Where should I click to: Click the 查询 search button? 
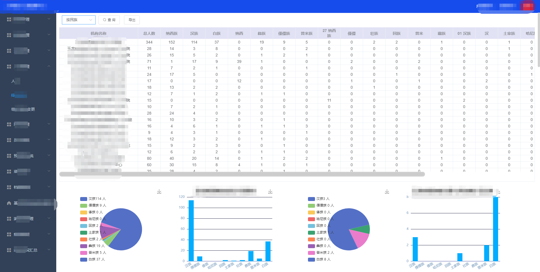[109, 20]
